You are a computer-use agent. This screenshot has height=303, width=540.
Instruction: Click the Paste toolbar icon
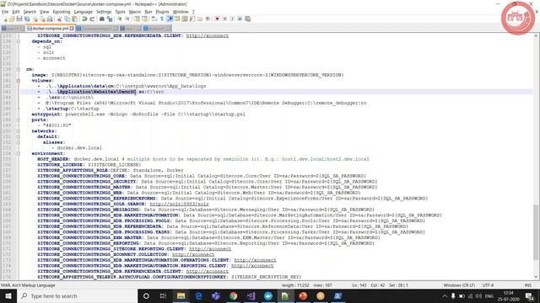coord(74,19)
